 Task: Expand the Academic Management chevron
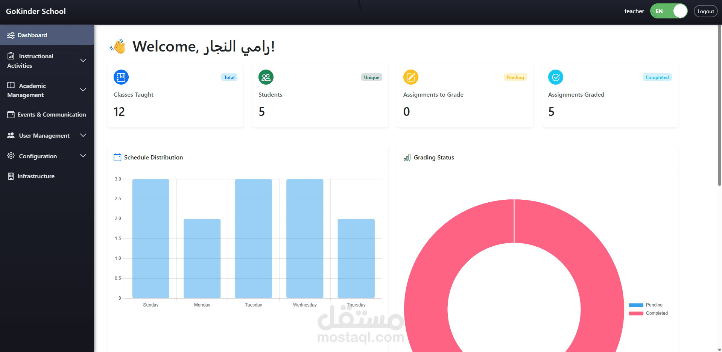tap(83, 90)
